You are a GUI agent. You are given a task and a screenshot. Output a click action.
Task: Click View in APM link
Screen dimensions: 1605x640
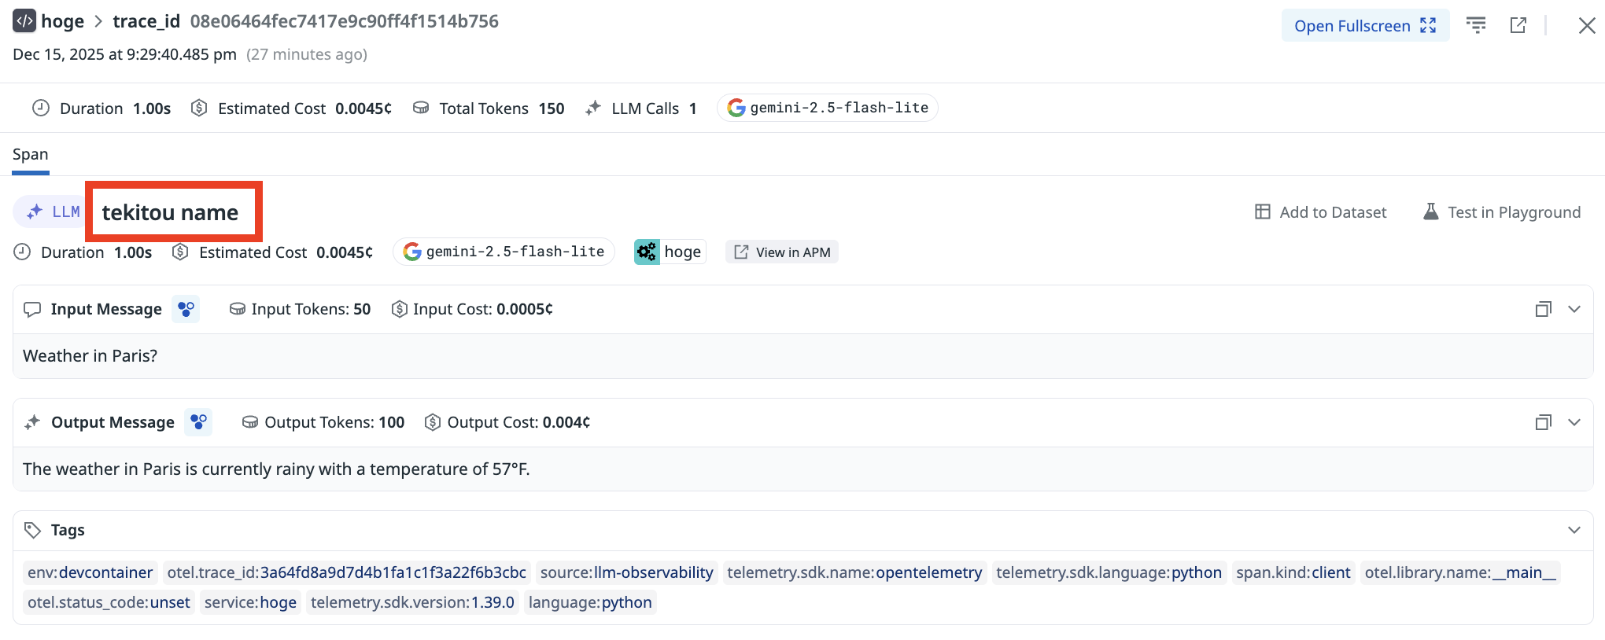[x=782, y=252]
